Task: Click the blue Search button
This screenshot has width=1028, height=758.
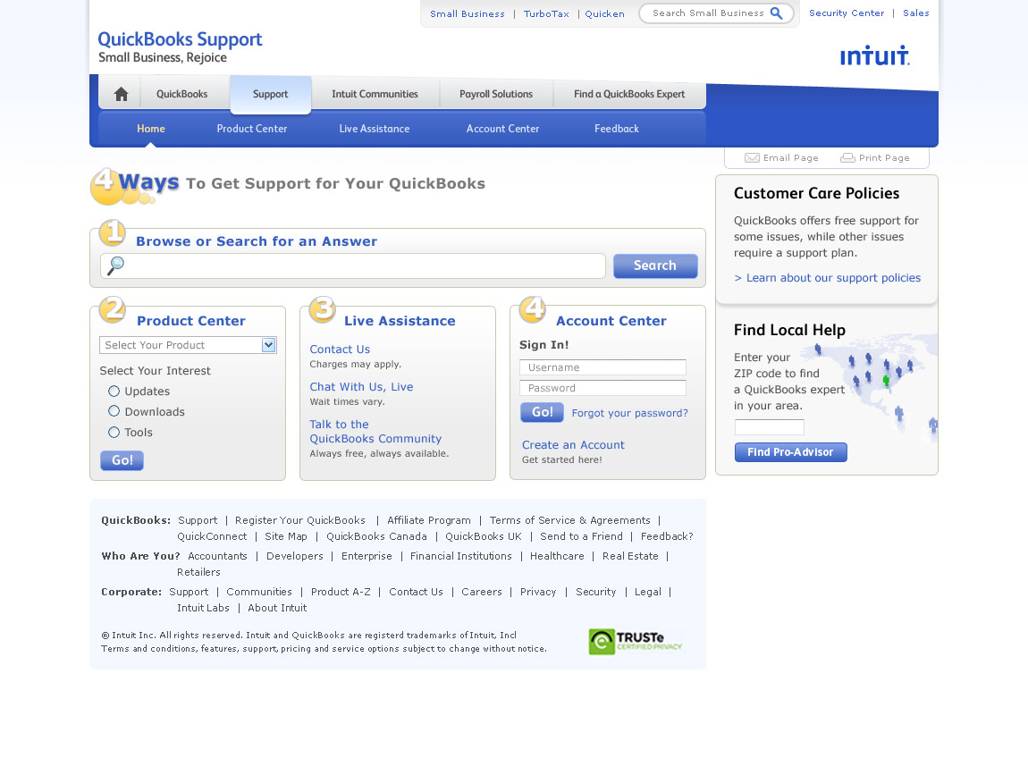Action: pos(655,265)
